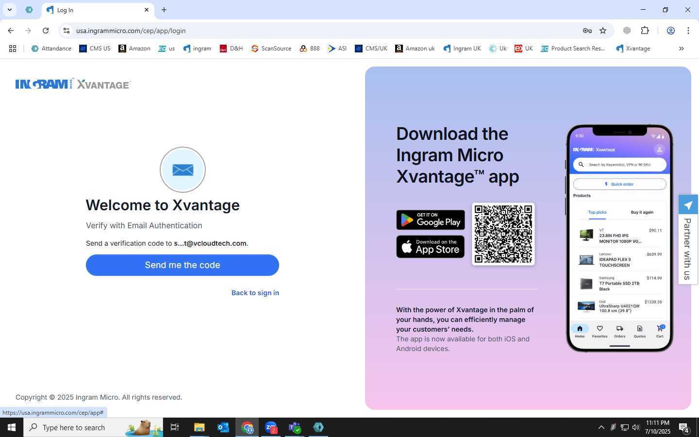
Task: Open the Back to sign in link
Action: pos(255,293)
